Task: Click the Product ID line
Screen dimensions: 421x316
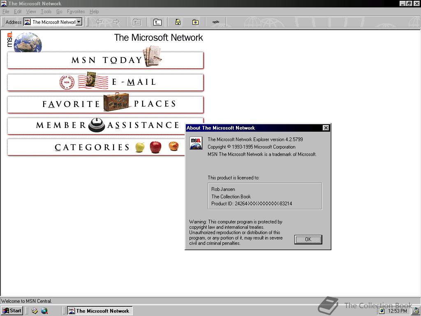Action: pos(252,204)
